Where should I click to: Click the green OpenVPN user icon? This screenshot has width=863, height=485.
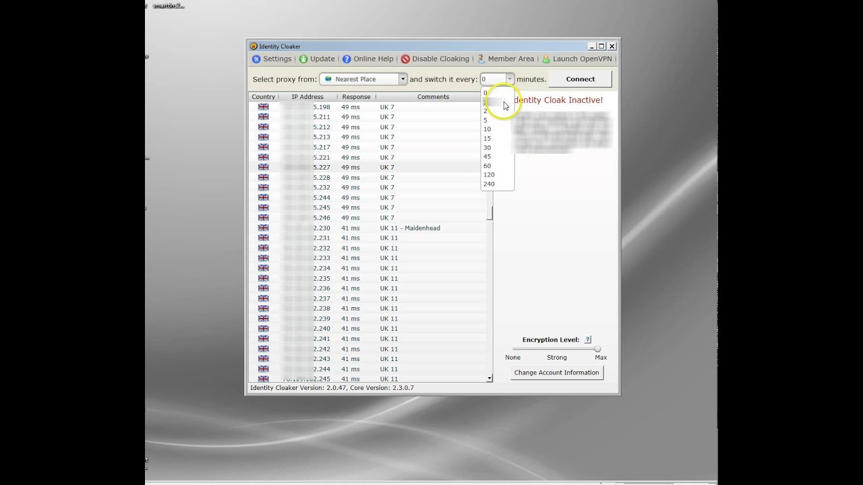[546, 59]
